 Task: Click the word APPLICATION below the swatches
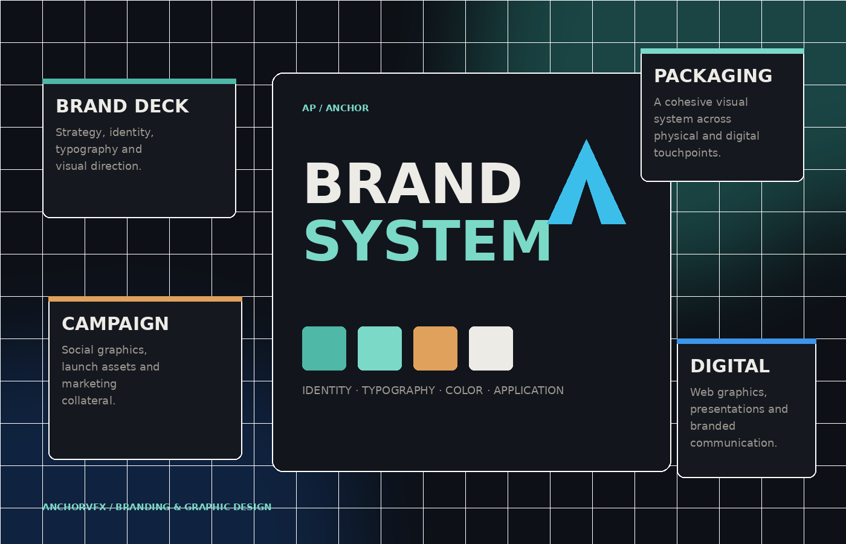coord(529,390)
